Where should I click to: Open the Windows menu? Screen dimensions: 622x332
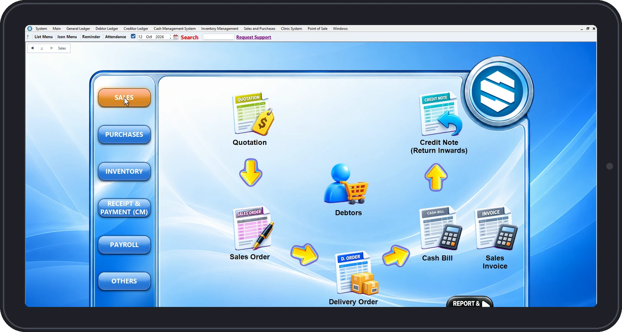tap(340, 29)
